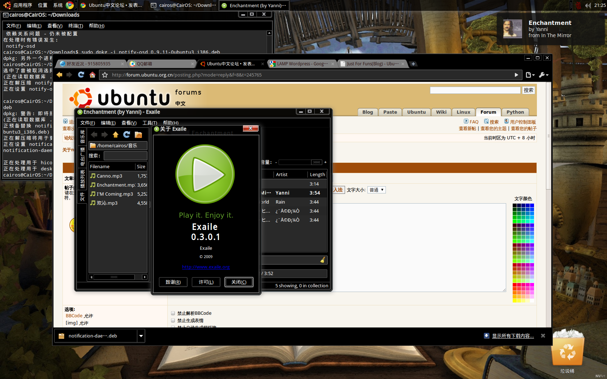Click the terminal scrollbar up arrow
This screenshot has height=379, width=607.
pos(269,33)
